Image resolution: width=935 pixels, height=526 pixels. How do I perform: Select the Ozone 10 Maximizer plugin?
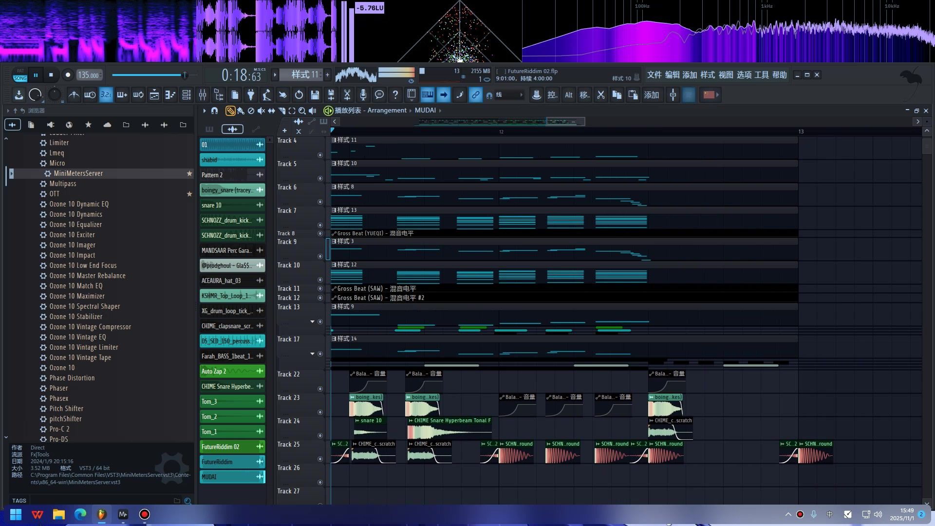click(x=77, y=296)
